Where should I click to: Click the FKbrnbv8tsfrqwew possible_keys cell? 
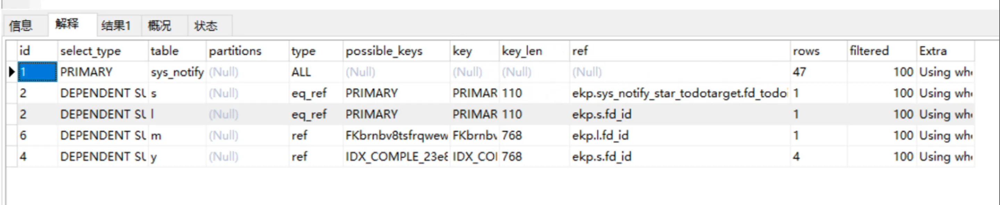coord(396,135)
